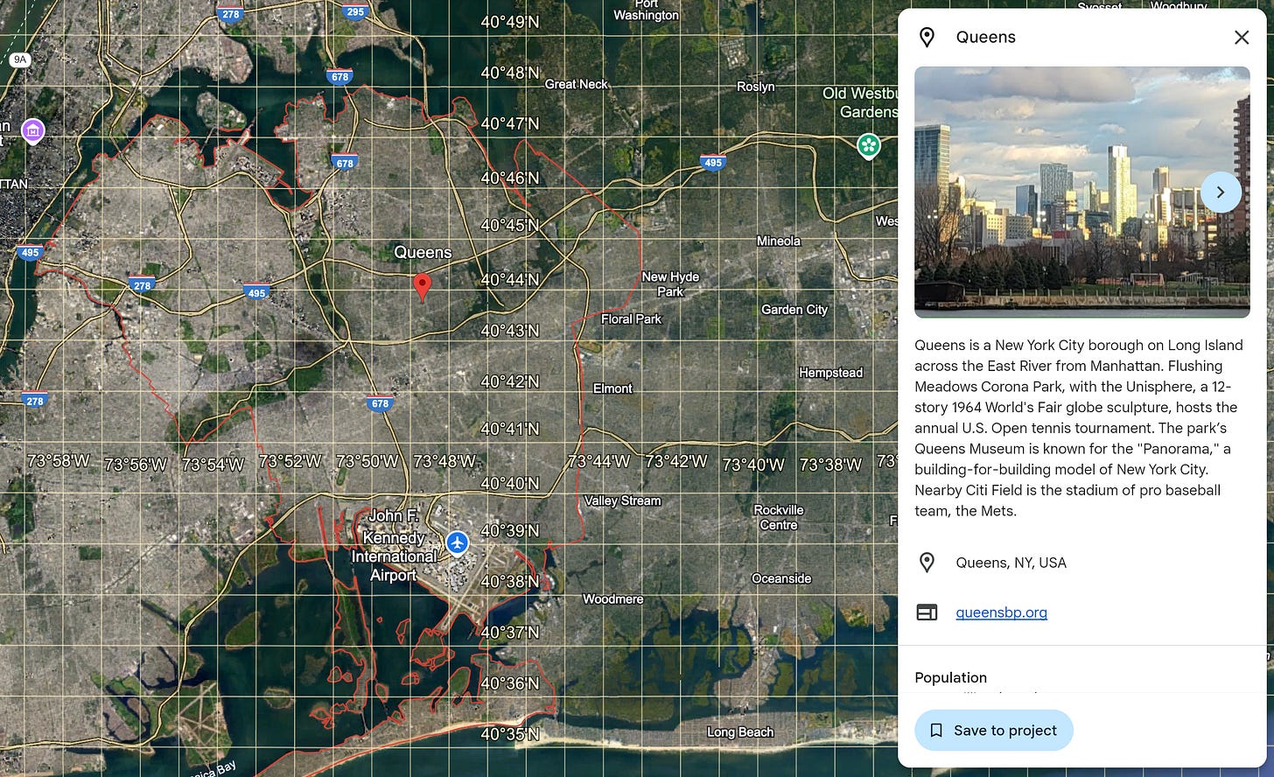Click the 73°58'W longitude label
Image resolution: width=1274 pixels, height=777 pixels.
[x=59, y=460]
